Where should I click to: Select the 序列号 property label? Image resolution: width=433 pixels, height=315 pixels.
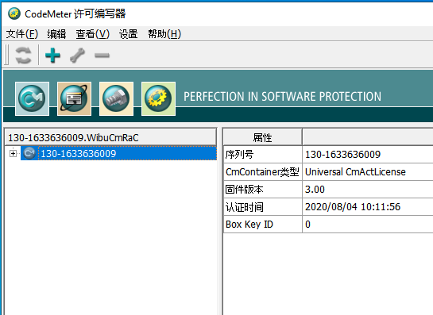pyautogui.click(x=239, y=155)
